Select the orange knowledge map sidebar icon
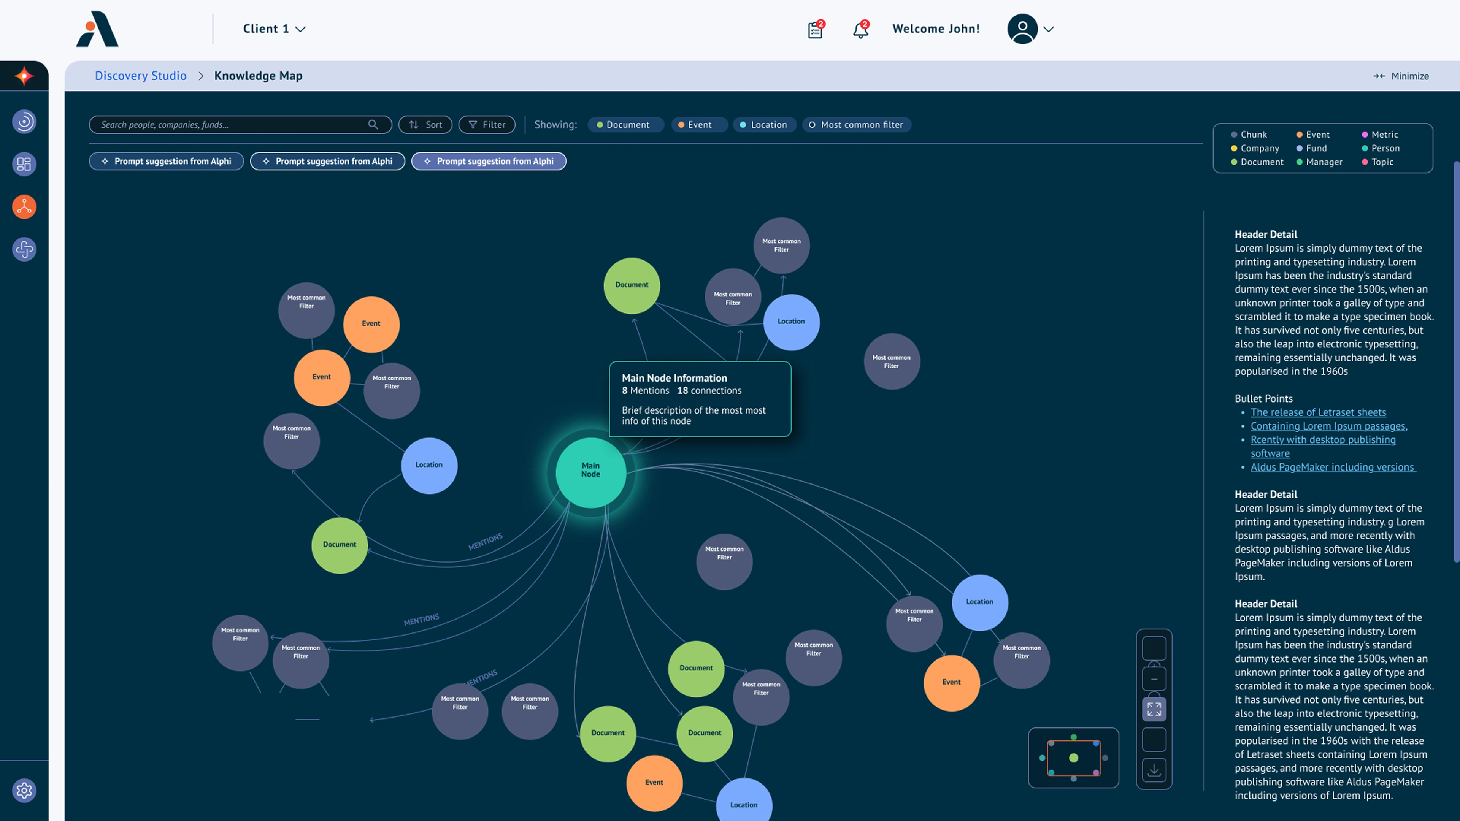The image size is (1460, 821). coord(24,207)
